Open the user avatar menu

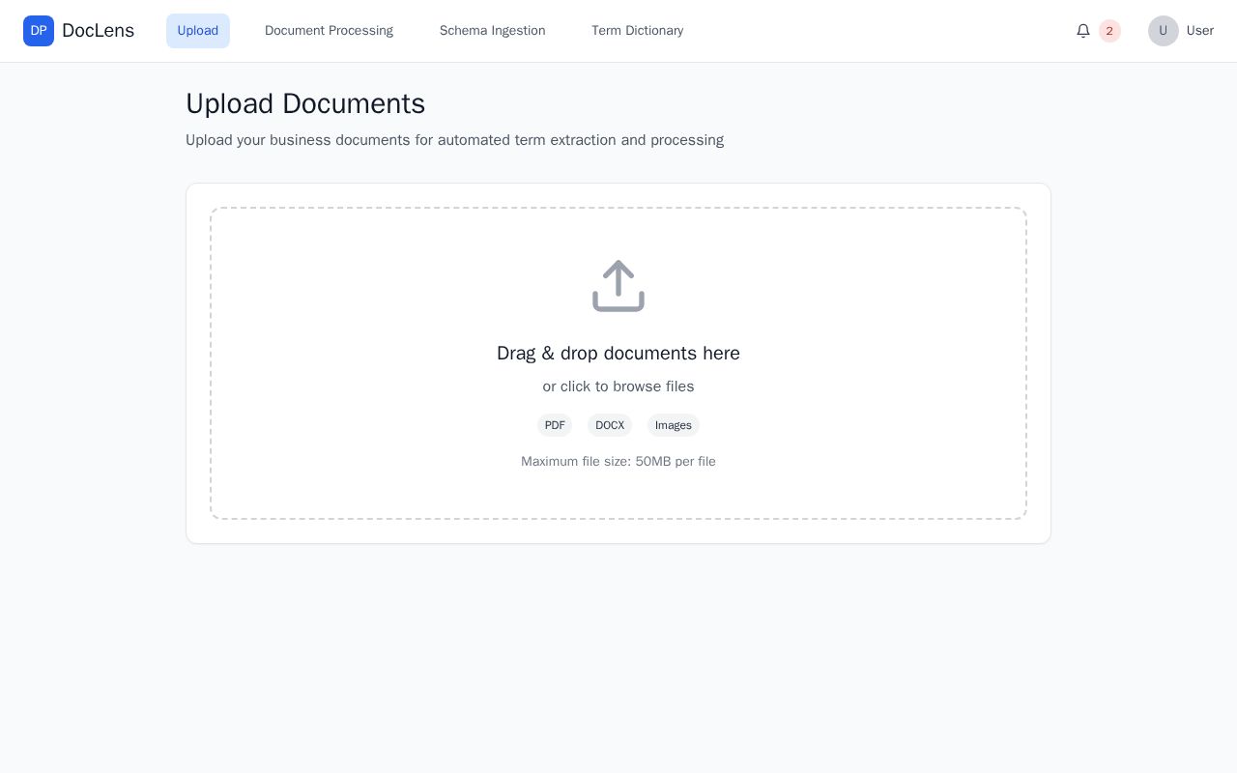click(1164, 31)
